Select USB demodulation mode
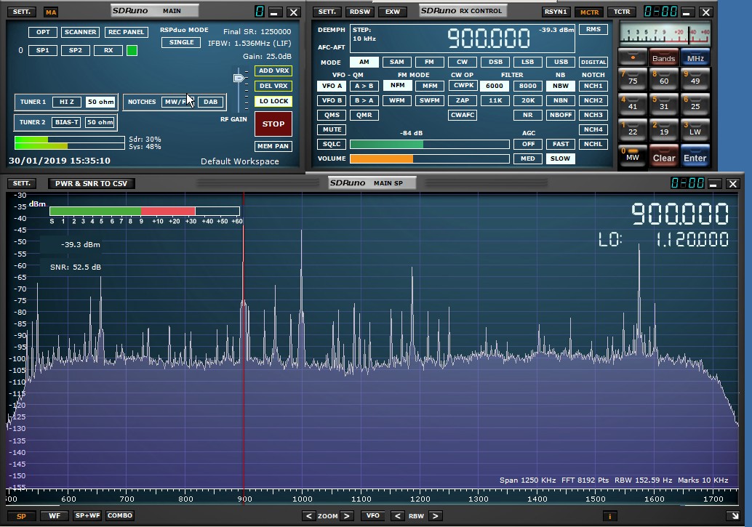752x527 pixels. (561, 62)
